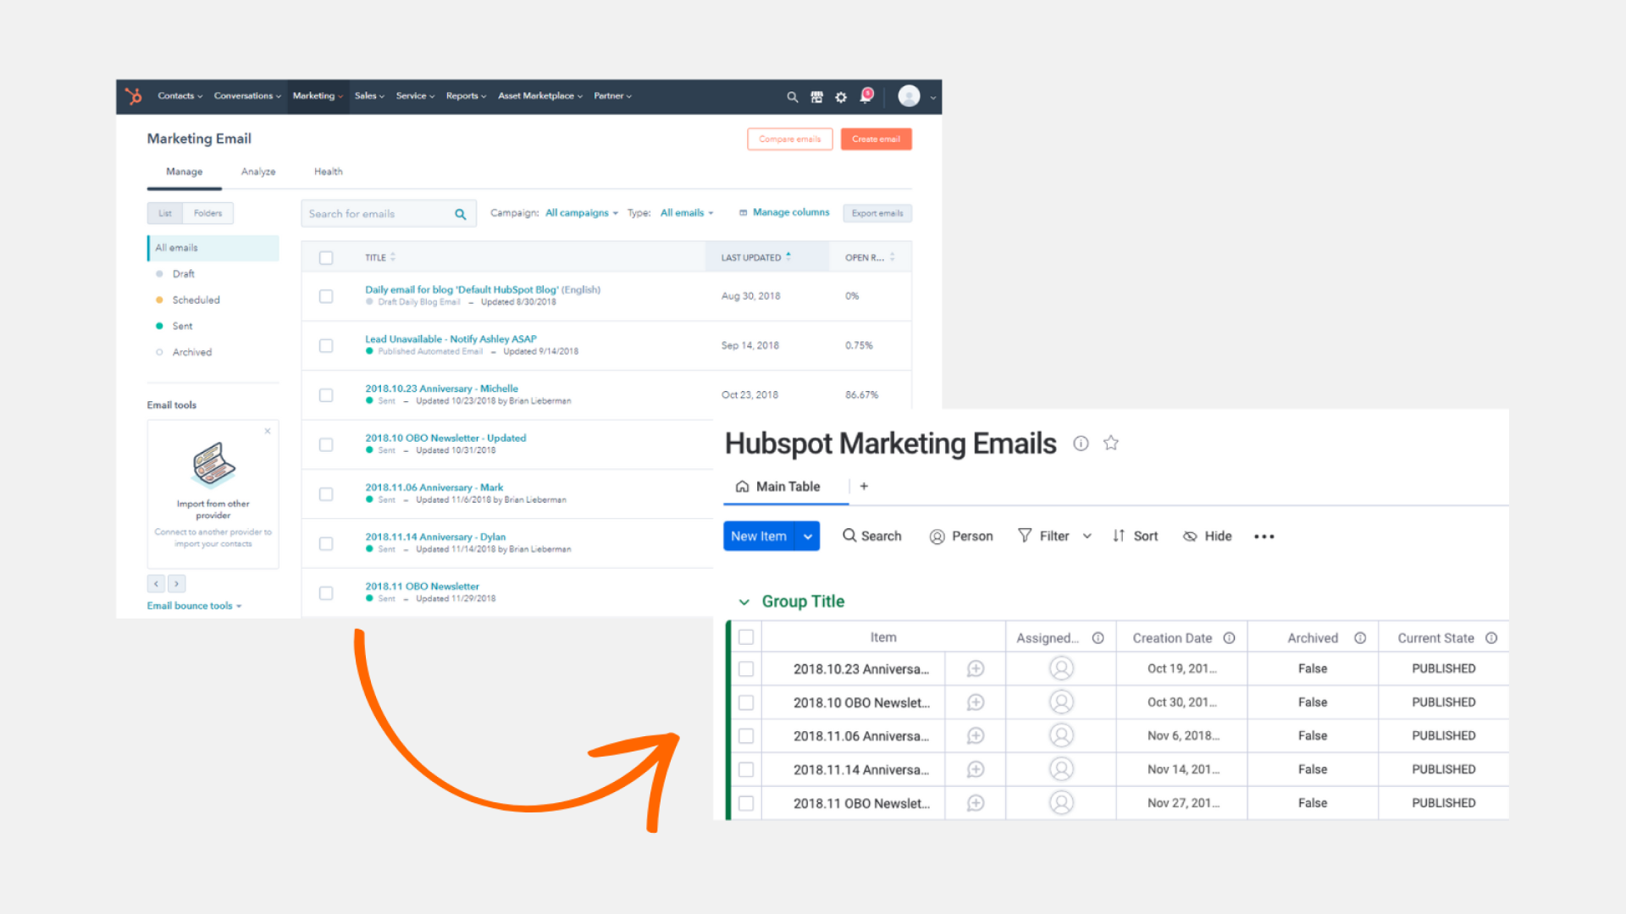Go to previous email tools card
The width and height of the screenshot is (1626, 914).
tap(156, 584)
